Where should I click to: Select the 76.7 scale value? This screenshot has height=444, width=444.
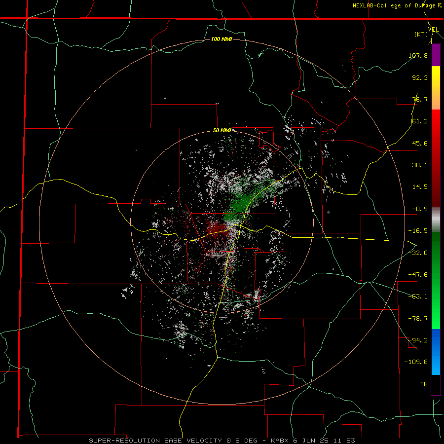(x=420, y=99)
